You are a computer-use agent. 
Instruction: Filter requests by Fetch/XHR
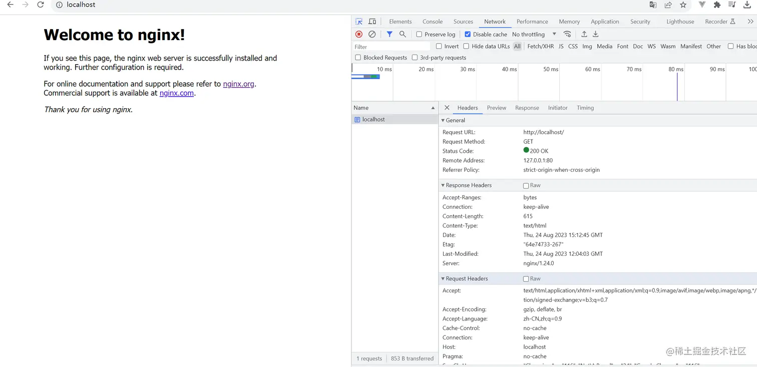pos(541,46)
